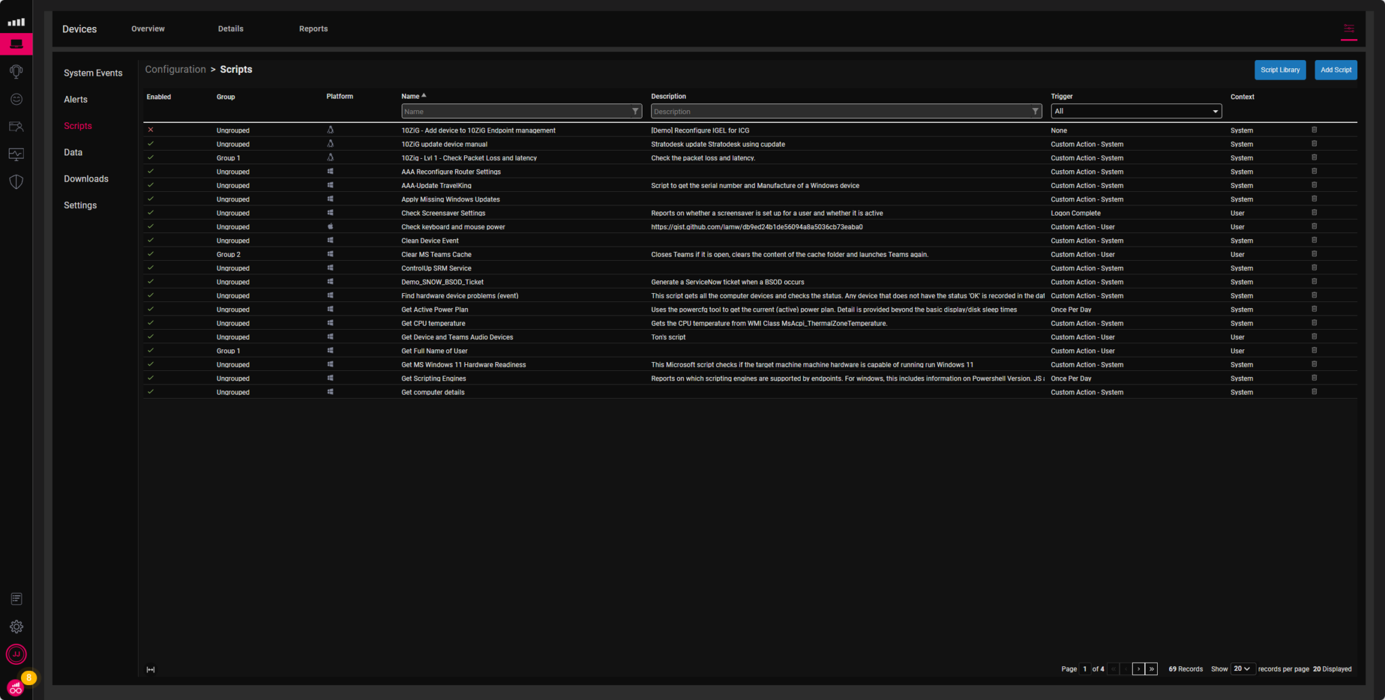Click the notes document icon near bottom sidebar
This screenshot has height=700, width=1385.
[x=16, y=599]
